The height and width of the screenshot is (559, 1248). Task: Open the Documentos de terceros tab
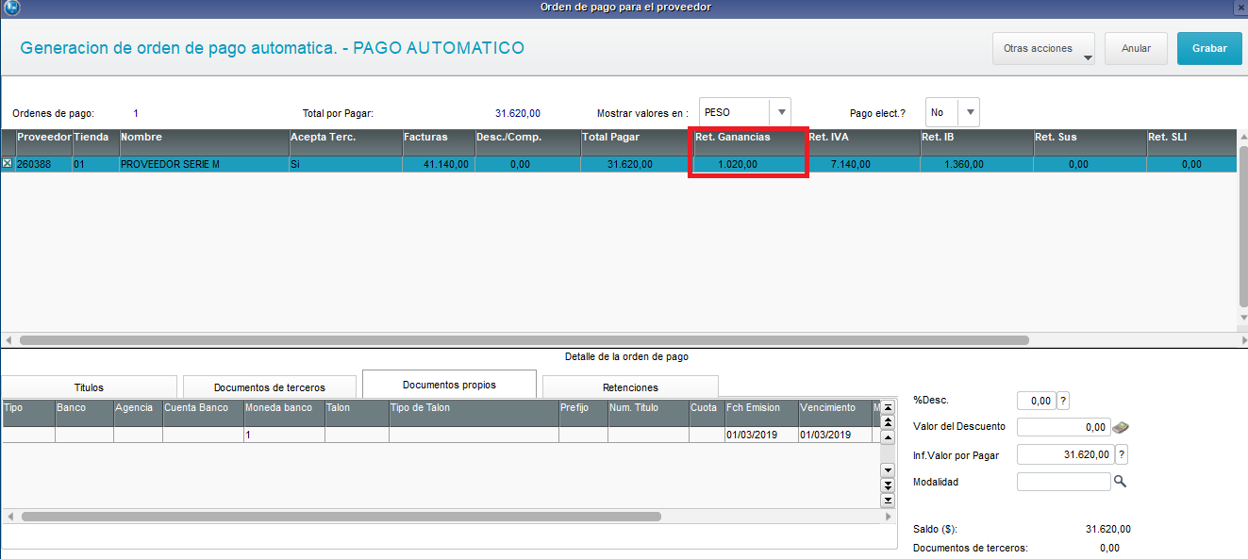pyautogui.click(x=270, y=387)
